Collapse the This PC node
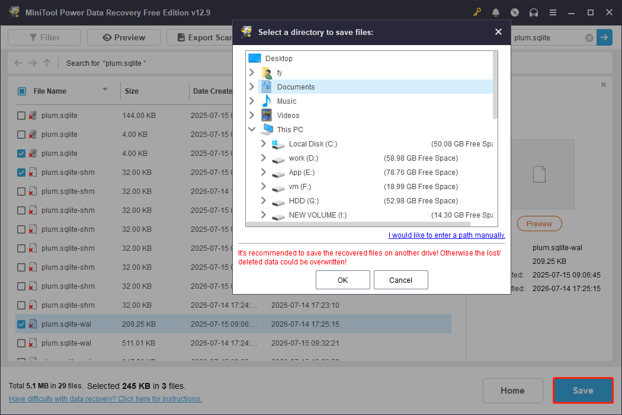The image size is (622, 415). [x=252, y=129]
